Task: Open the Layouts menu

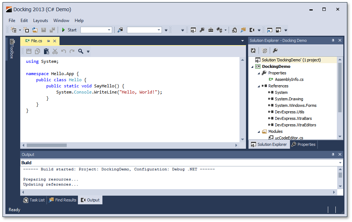Action: 40,21
